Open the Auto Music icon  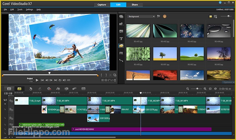coord(66,89)
